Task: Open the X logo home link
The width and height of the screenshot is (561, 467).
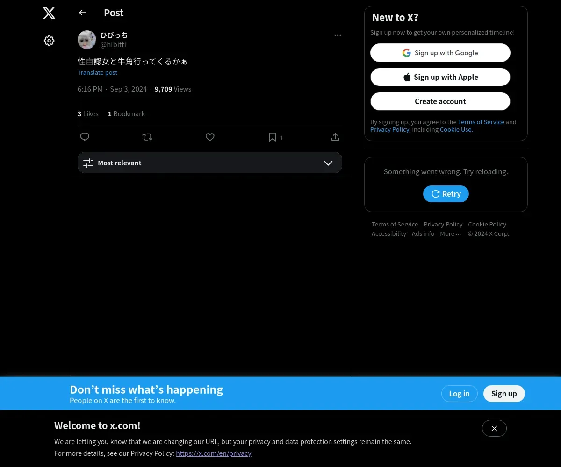Action: (49, 13)
